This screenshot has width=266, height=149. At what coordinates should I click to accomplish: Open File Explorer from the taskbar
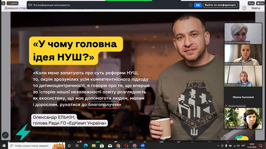tap(94, 146)
